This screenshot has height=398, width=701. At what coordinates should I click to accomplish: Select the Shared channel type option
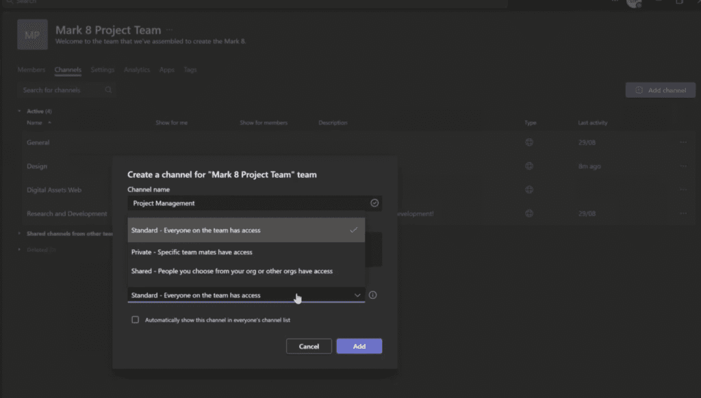click(246, 271)
